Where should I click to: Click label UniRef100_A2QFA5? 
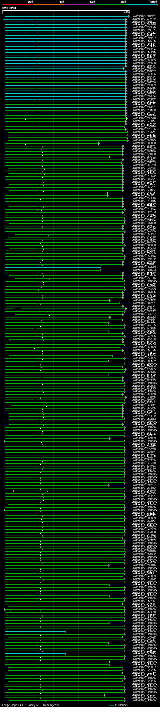pos(143,380)
